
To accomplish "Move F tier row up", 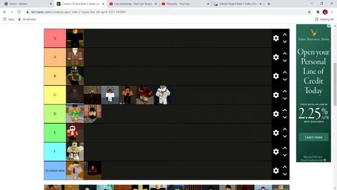I will coord(285,148).
